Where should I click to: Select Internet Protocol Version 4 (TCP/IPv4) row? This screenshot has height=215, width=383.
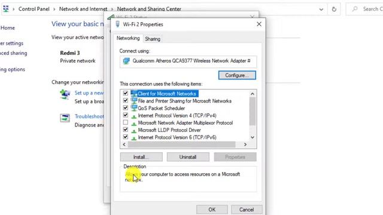[177, 115]
